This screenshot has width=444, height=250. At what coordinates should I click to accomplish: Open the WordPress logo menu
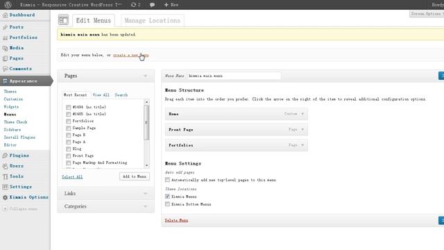click(8, 5)
